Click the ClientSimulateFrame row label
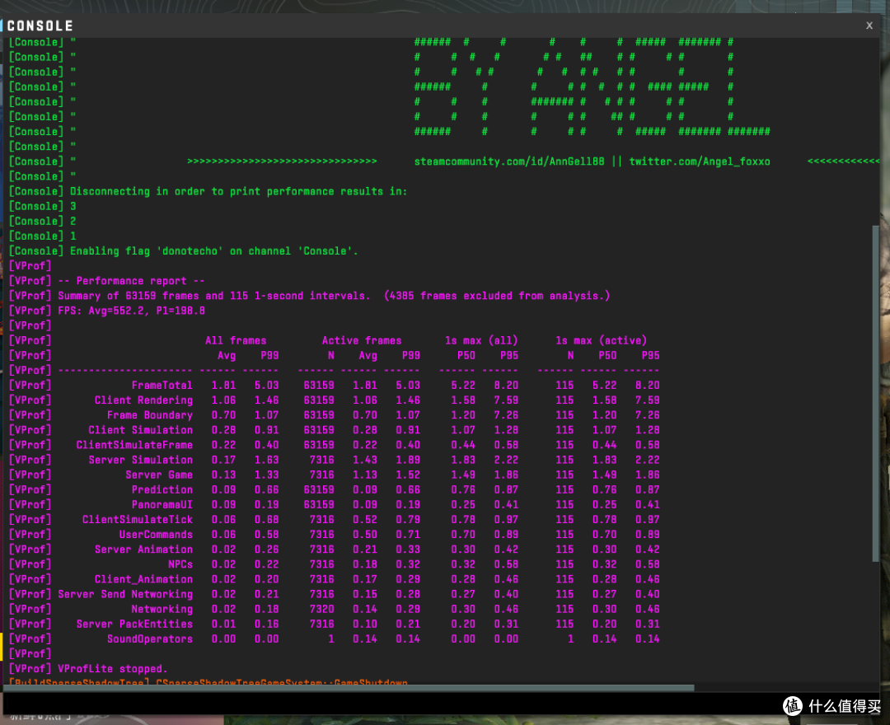This screenshot has width=890, height=725. coord(134,445)
